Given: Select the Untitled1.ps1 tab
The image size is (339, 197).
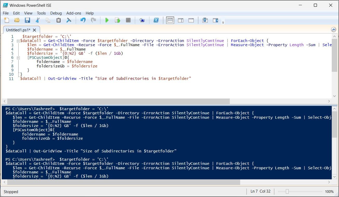Looking at the screenshot, I should tap(18, 30).
